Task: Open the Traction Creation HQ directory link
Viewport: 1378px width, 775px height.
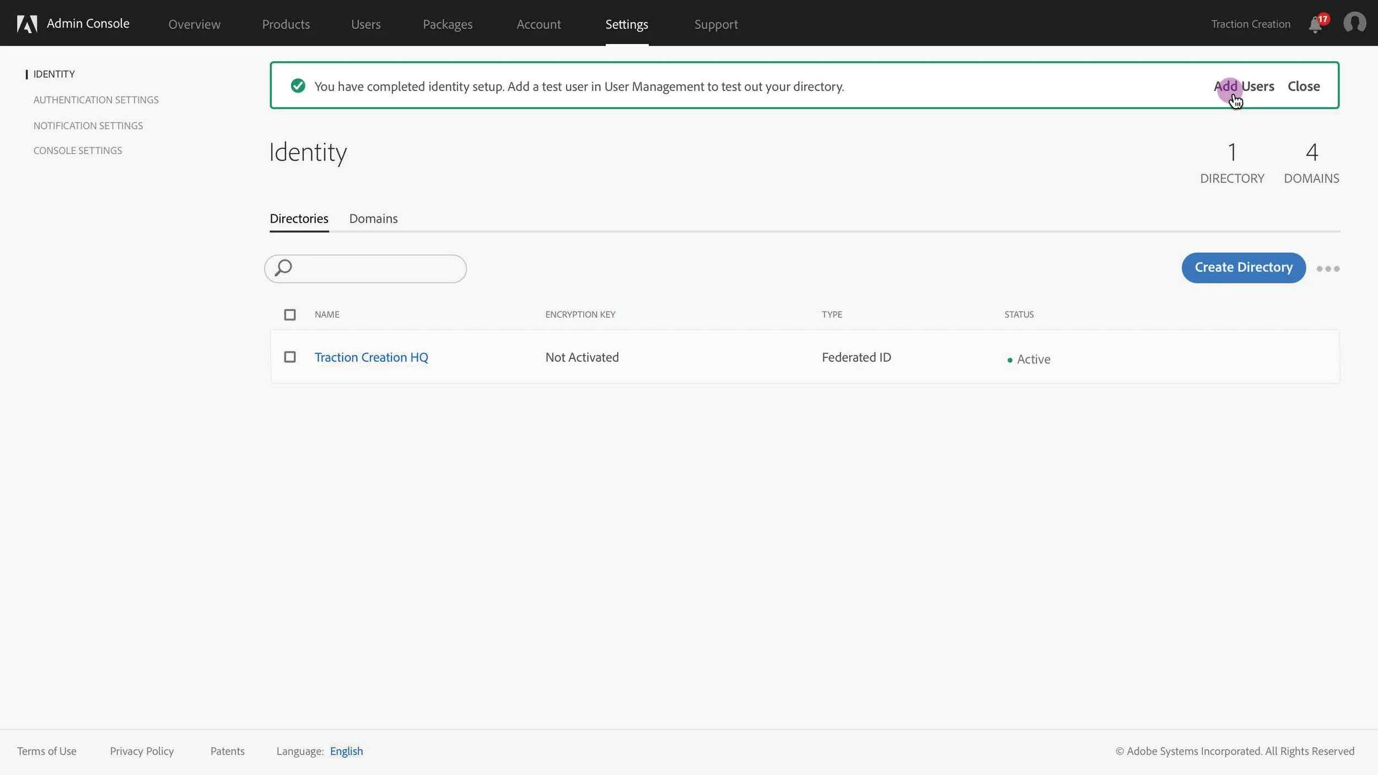Action: point(371,357)
